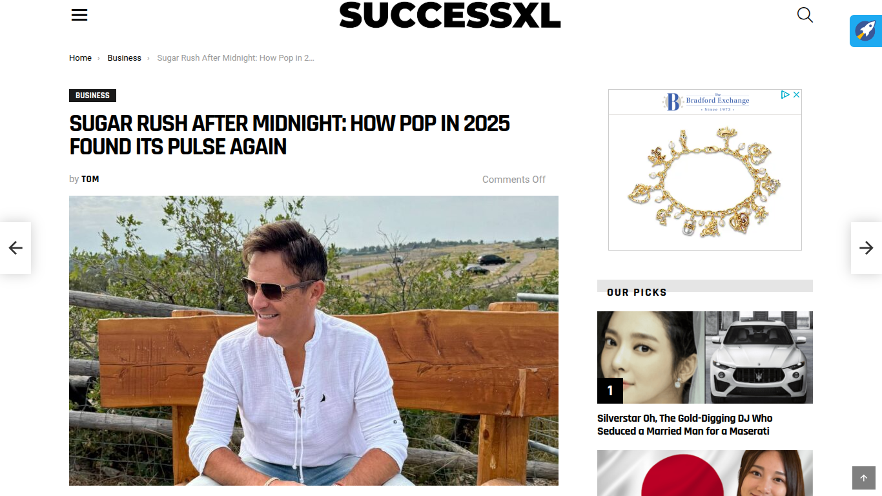Open the Business breadcrumb link

tap(124, 58)
